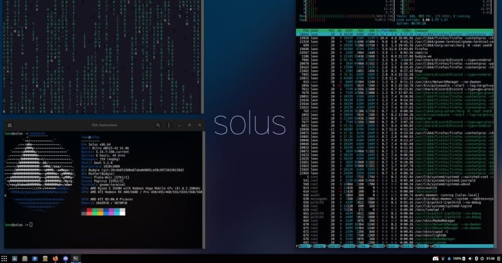Image resolution: width=502 pixels, height=263 pixels.
Task: Open the Raven sidebar toggle at panel end
Action: [498, 258]
